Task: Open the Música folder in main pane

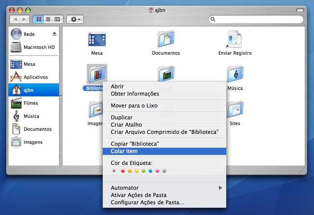Action: (x=235, y=74)
